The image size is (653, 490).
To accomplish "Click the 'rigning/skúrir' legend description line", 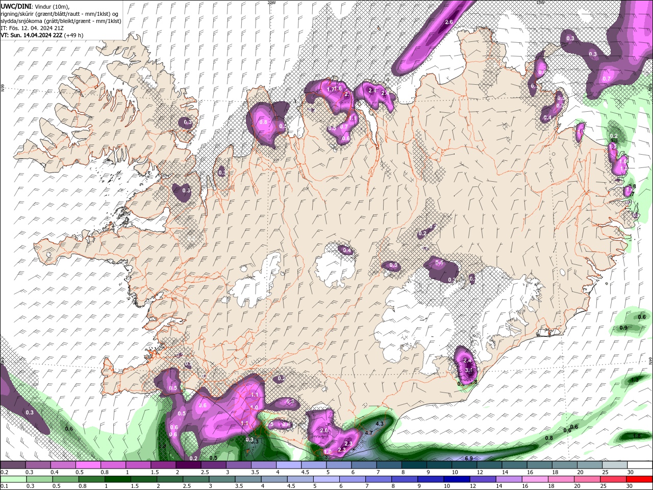I will 60,14.
